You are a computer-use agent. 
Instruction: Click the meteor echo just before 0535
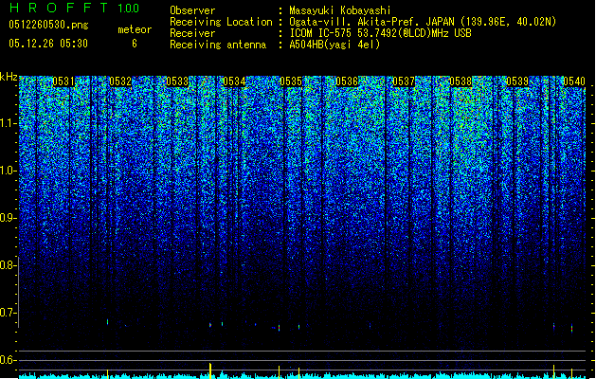(279, 327)
